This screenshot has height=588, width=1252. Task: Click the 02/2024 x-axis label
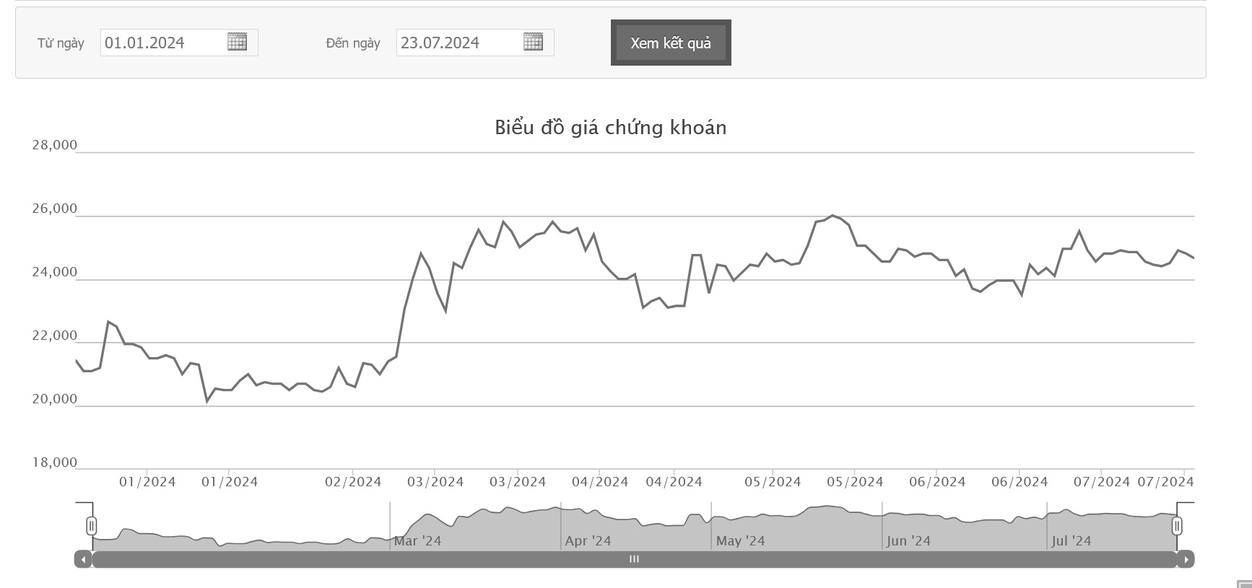point(353,482)
